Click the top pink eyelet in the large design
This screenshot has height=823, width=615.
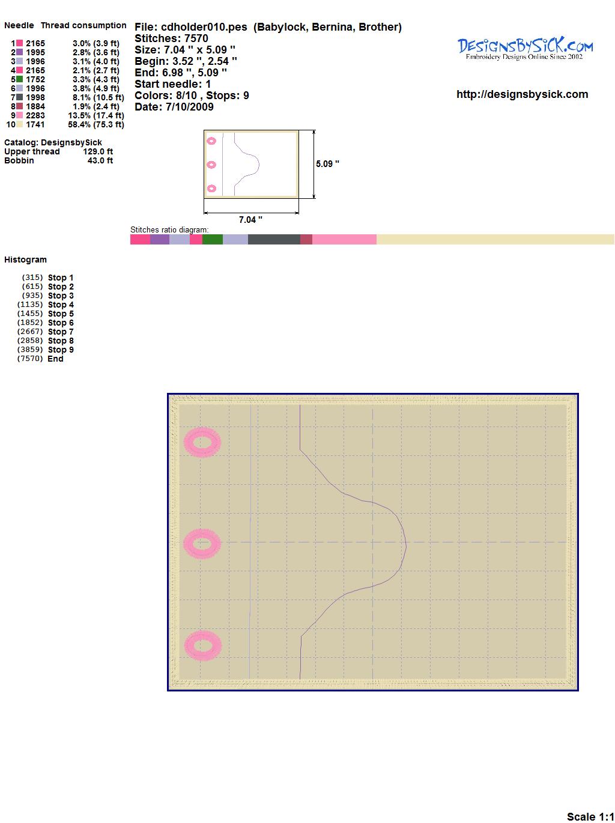(x=202, y=443)
